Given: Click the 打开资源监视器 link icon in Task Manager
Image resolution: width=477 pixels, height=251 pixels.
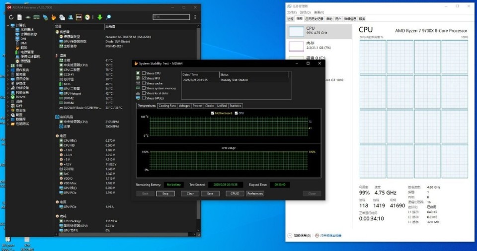Looking at the screenshot, I should (x=317, y=236).
